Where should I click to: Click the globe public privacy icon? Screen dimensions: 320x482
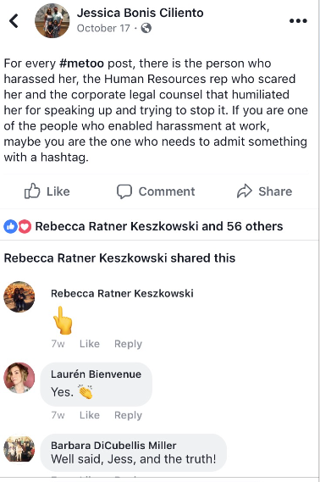tap(146, 28)
